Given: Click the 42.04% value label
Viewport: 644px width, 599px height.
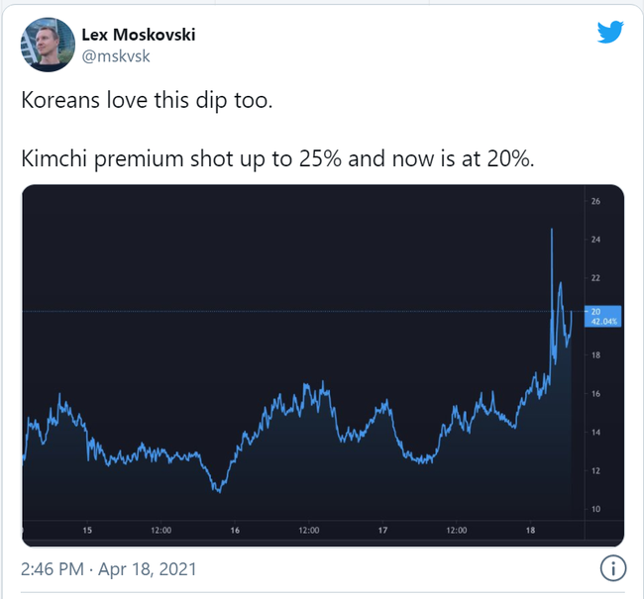Looking at the screenshot, I should point(603,322).
